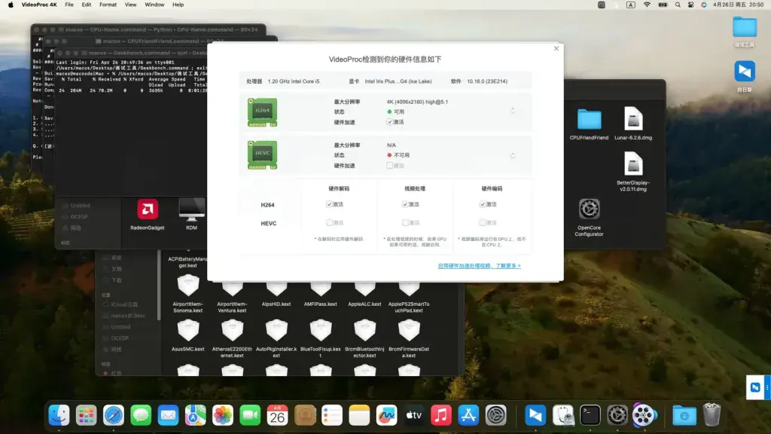
Task: Open the Edit menu
Action: [x=87, y=5]
